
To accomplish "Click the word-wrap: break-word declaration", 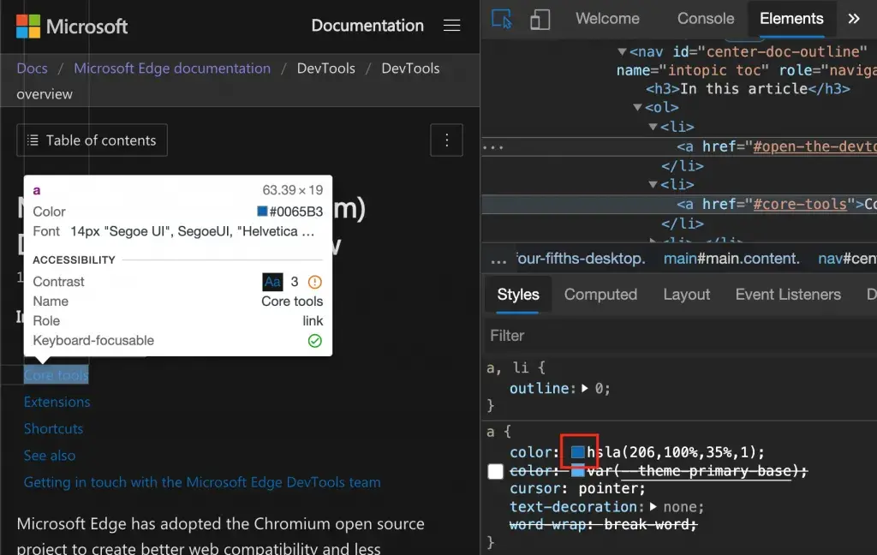I will [604, 525].
